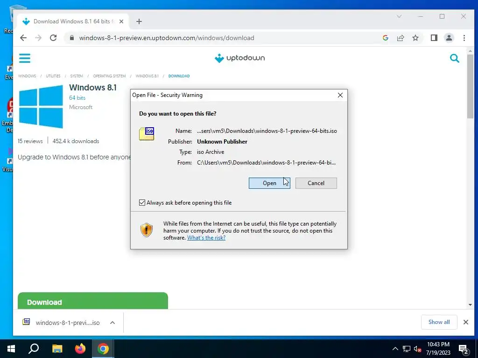
Task: Share this page using the share icon
Action: pos(400,38)
